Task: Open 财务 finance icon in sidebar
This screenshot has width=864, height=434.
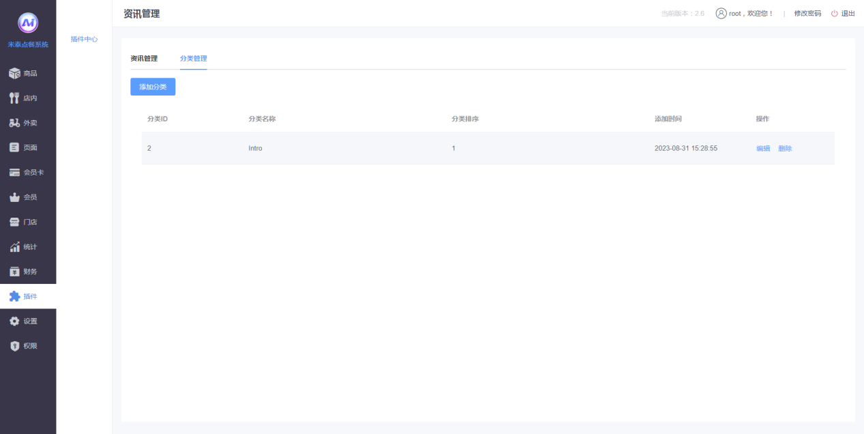Action: [14, 272]
